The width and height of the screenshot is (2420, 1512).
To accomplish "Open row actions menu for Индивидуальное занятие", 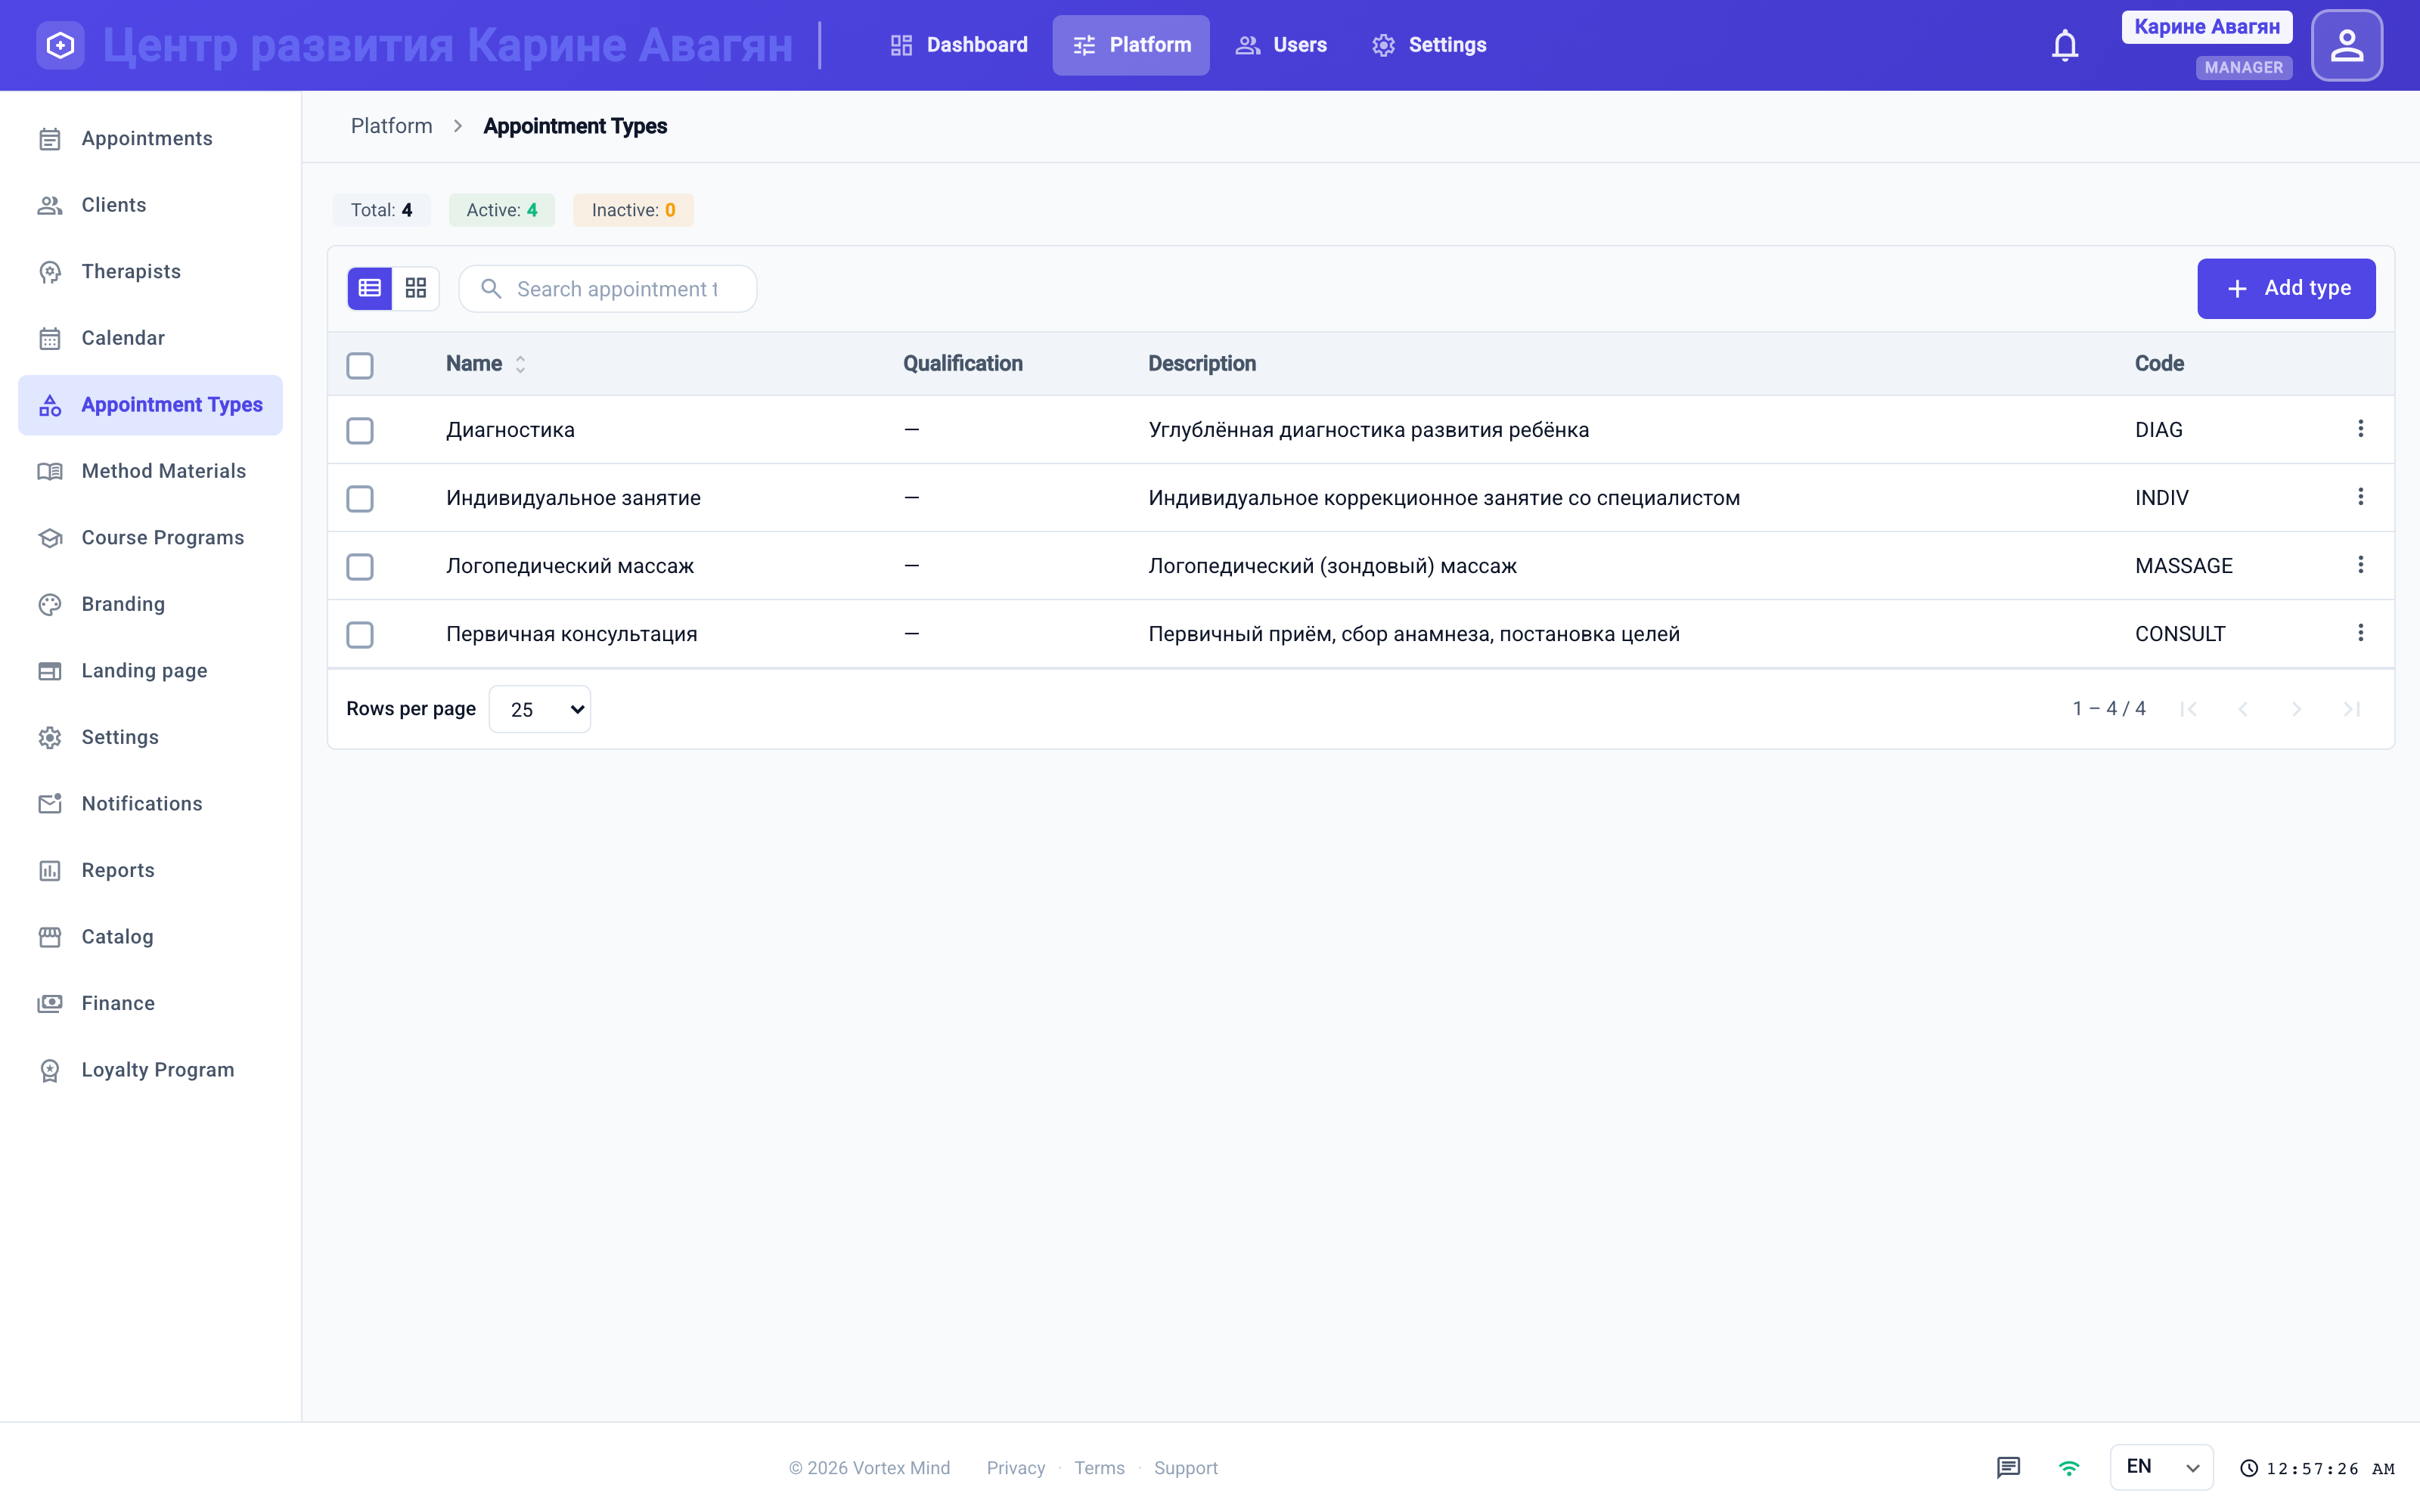I will (2360, 497).
